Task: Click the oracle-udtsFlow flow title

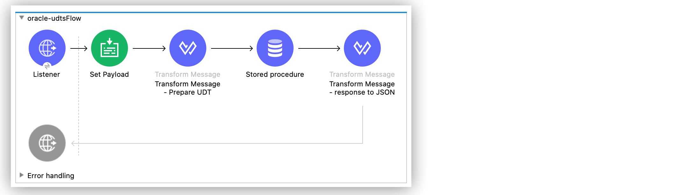Action: point(54,18)
